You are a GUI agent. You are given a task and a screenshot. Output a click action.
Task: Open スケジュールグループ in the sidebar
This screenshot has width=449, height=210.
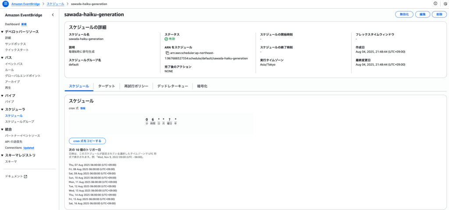pos(20,122)
